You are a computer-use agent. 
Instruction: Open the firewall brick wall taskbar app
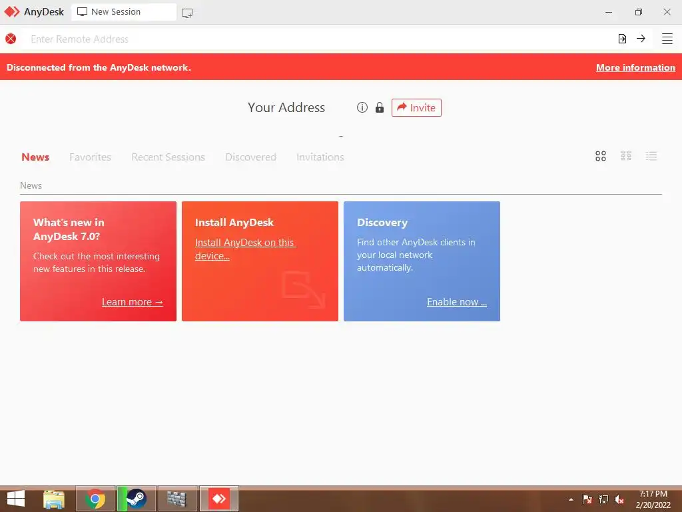pos(177,499)
